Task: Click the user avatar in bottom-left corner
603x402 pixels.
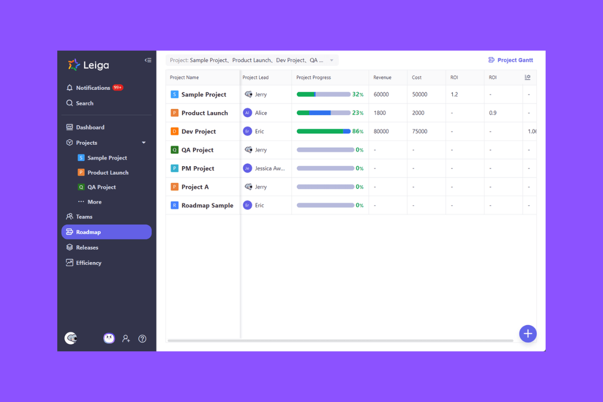Action: [71, 338]
